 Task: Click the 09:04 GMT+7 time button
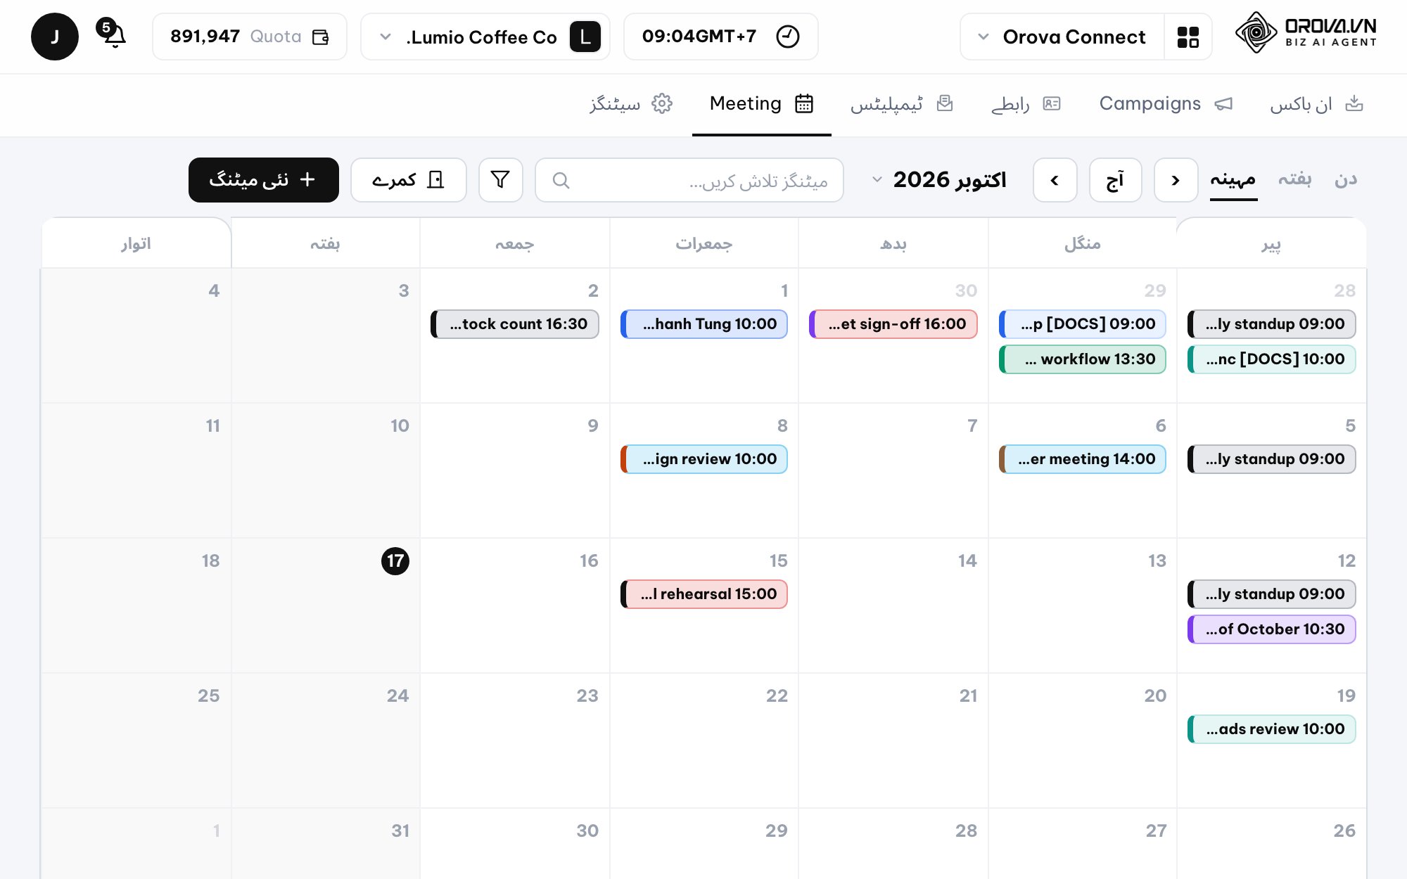click(x=721, y=37)
